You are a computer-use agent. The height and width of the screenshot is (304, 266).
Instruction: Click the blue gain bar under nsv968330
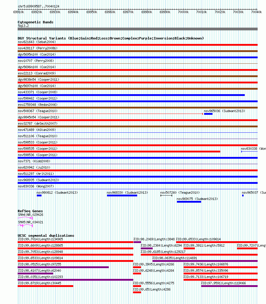pos(122,195)
